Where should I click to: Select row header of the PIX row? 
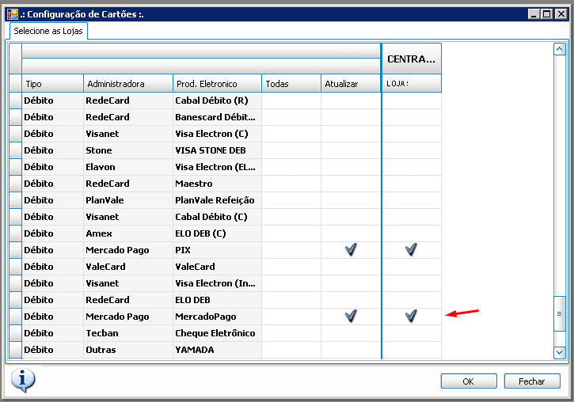[15, 250]
